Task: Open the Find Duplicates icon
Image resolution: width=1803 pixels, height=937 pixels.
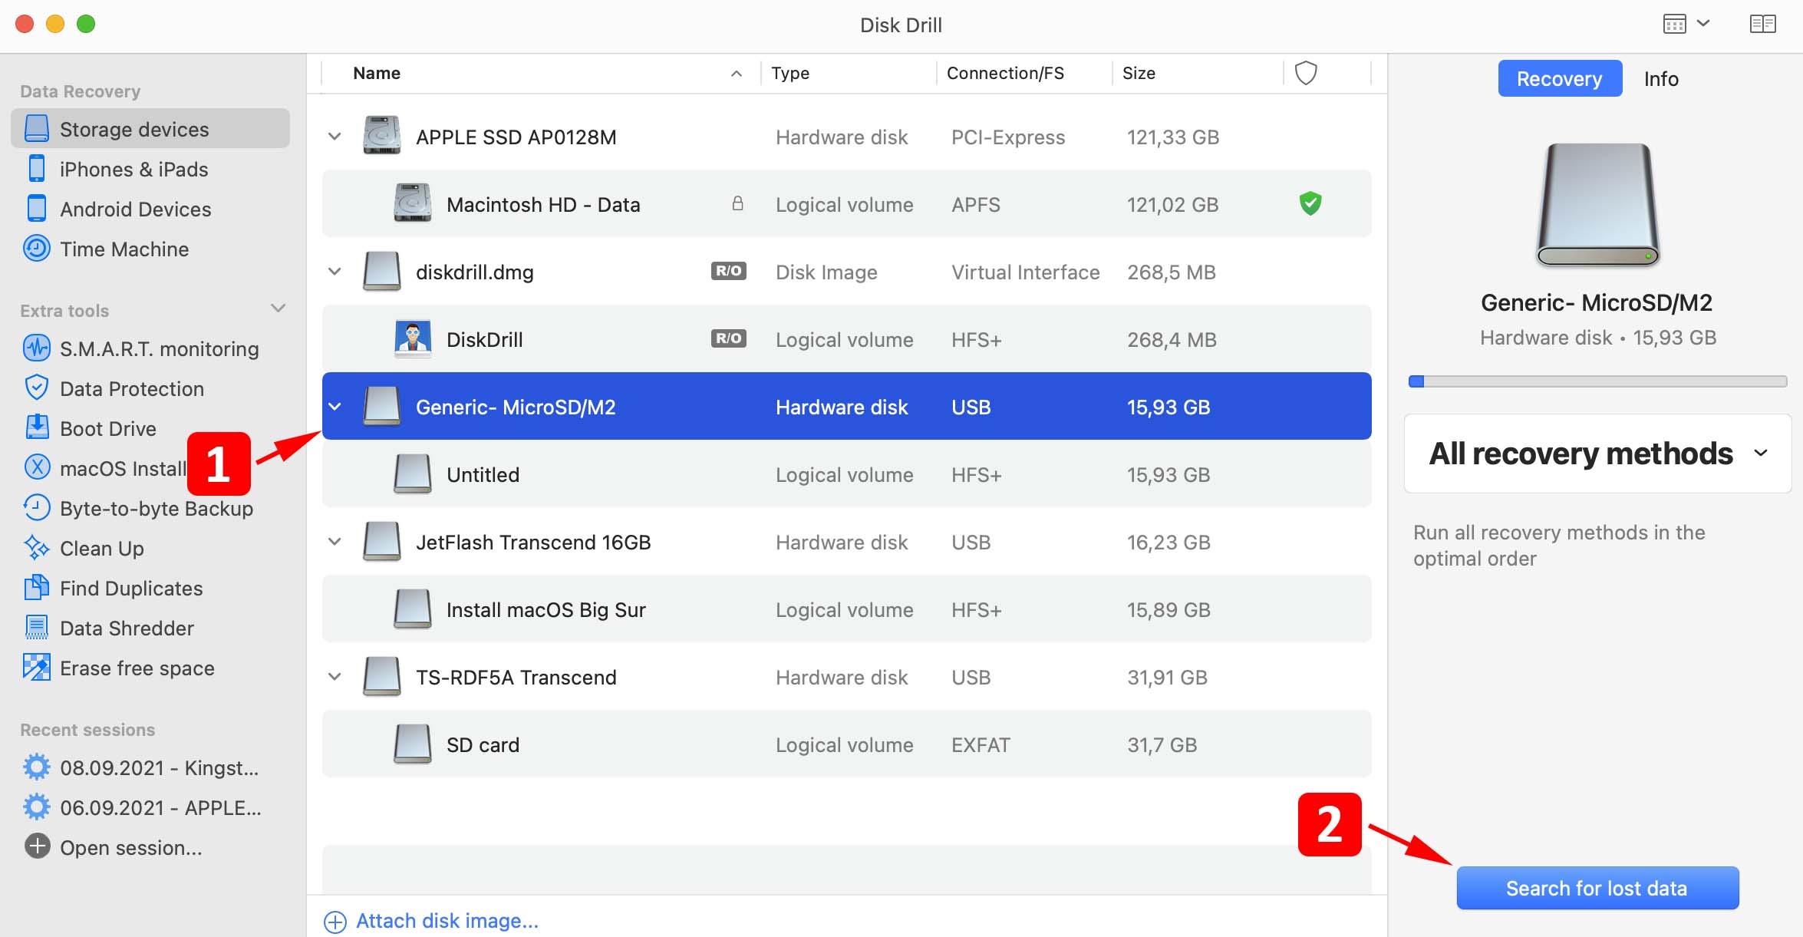Action: point(36,588)
